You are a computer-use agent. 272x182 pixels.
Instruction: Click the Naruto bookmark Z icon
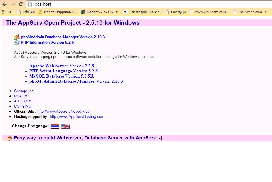[x=40, y=12]
